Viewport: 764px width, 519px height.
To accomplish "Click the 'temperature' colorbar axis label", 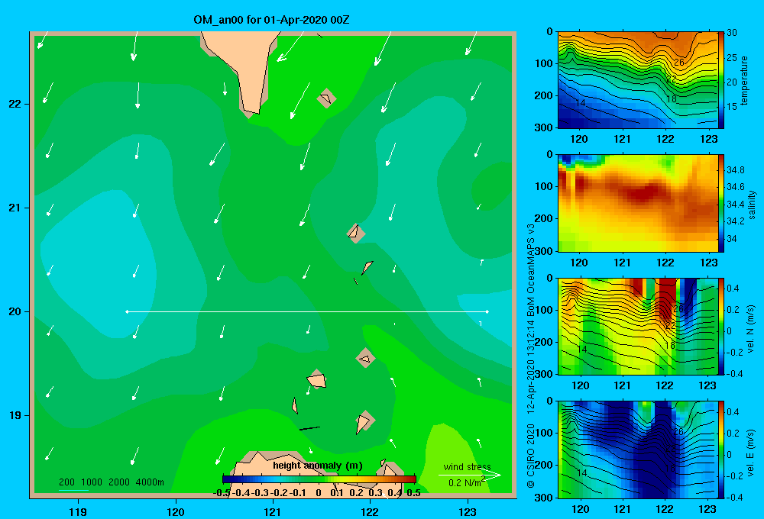I will tap(744, 81).
